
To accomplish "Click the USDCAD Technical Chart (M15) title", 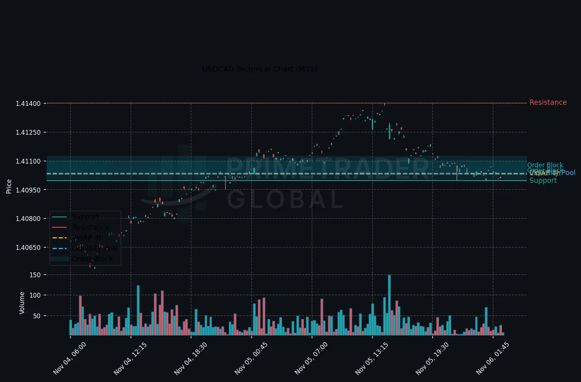I will pyautogui.click(x=260, y=69).
